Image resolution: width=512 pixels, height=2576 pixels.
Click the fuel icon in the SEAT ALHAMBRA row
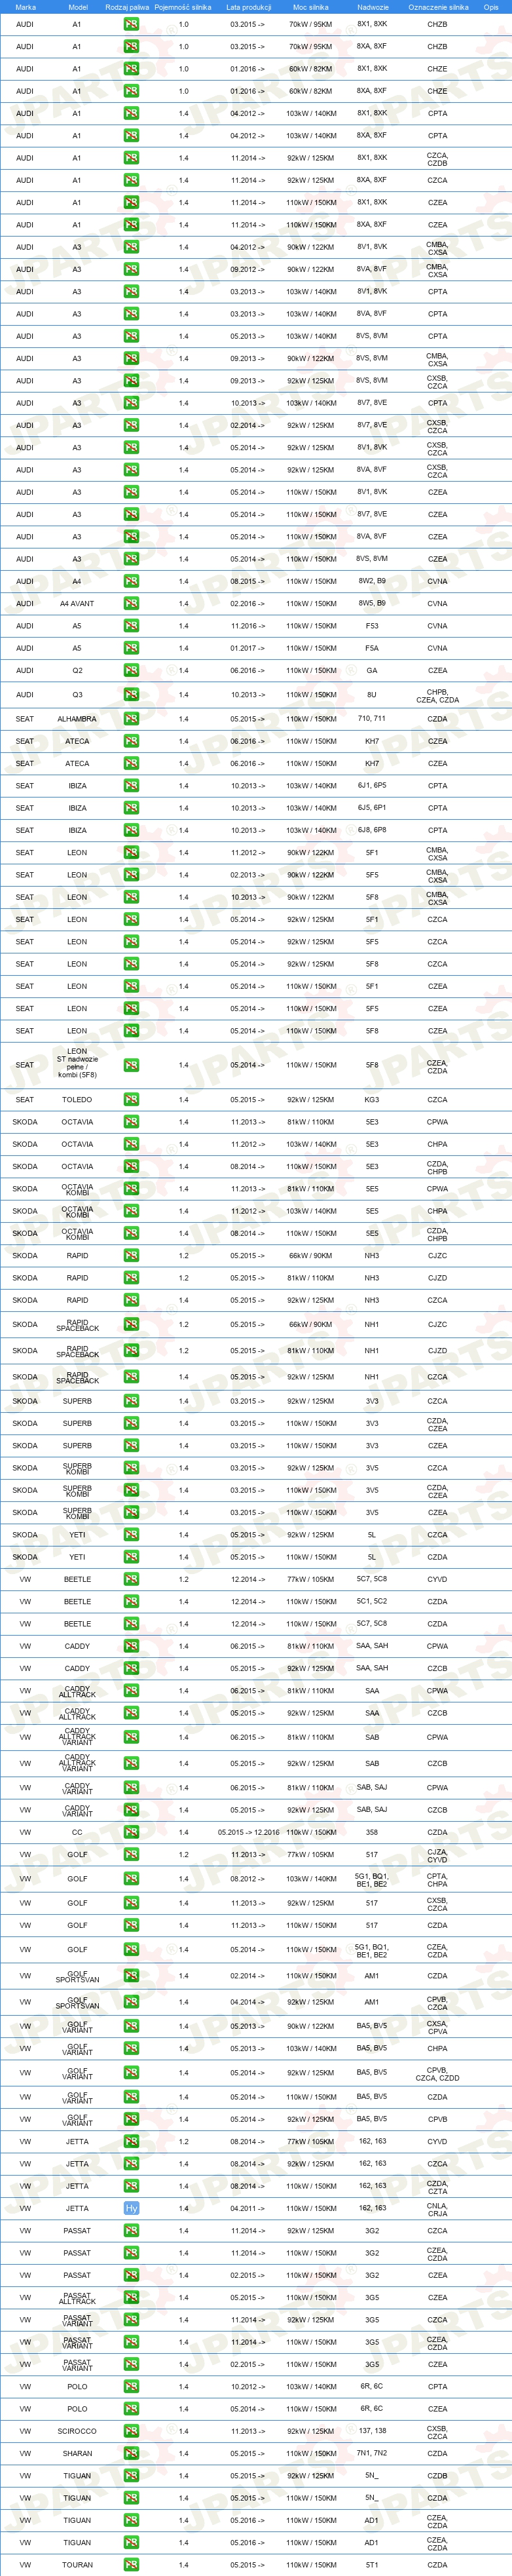click(131, 719)
